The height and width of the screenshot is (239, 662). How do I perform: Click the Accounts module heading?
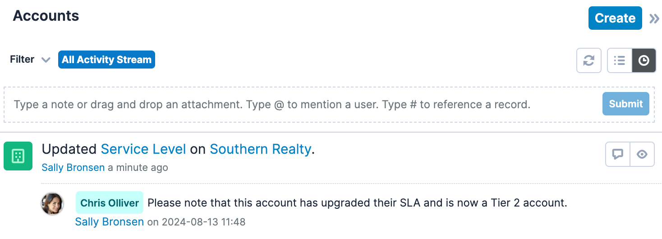46,16
